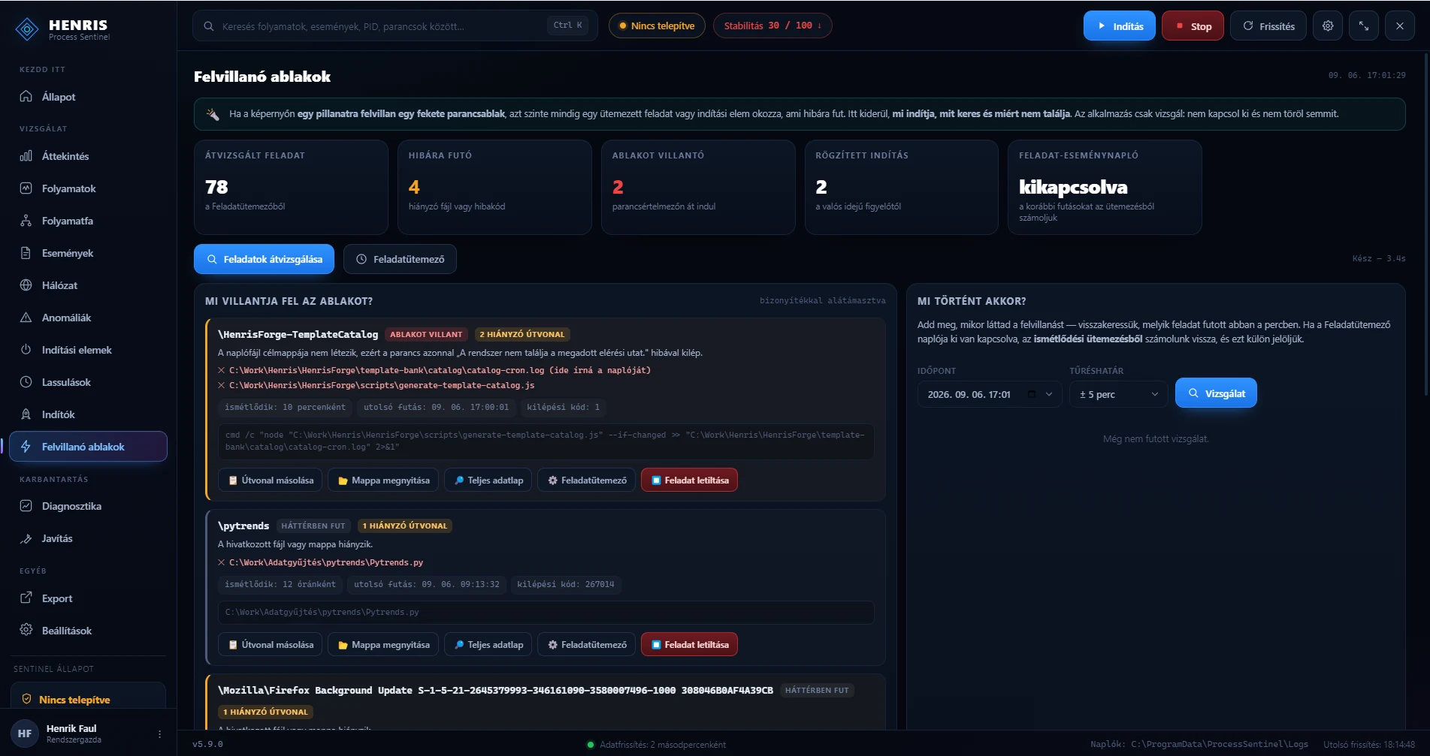Click the Diagnosztika chart icon
This screenshot has height=756, width=1430.
click(26, 506)
